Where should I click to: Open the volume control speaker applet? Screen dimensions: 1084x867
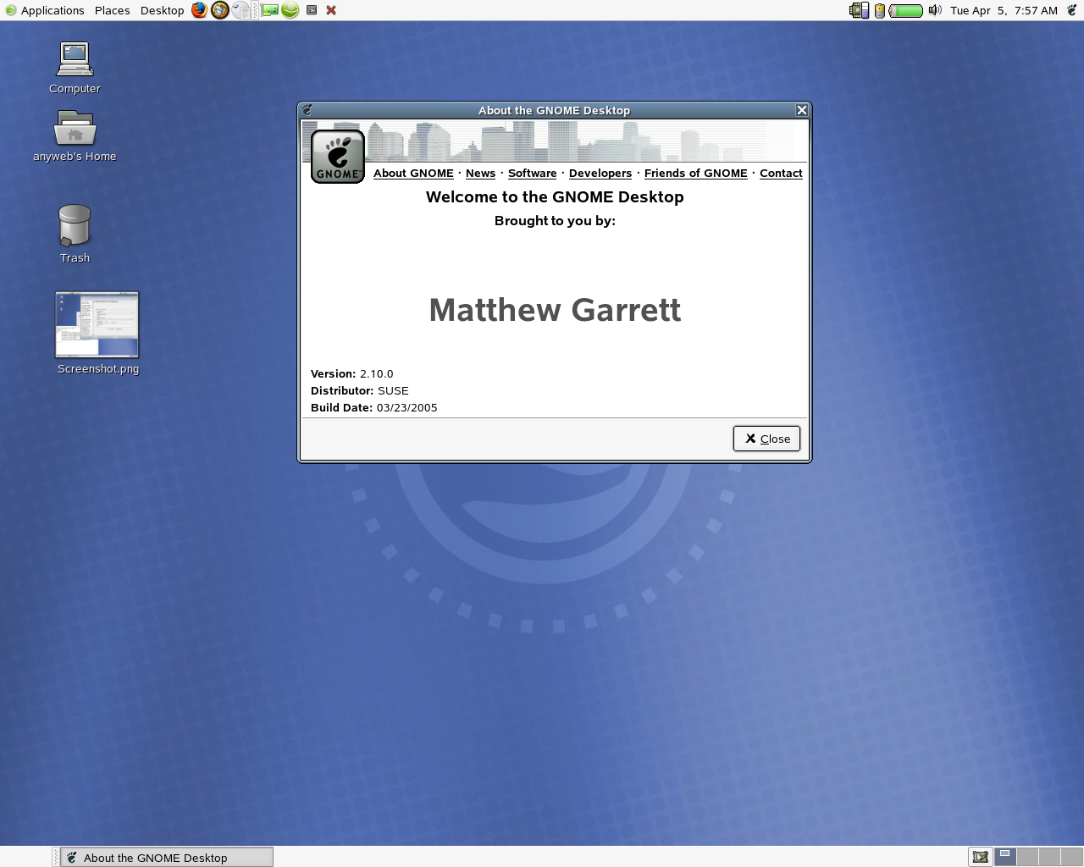coord(935,10)
